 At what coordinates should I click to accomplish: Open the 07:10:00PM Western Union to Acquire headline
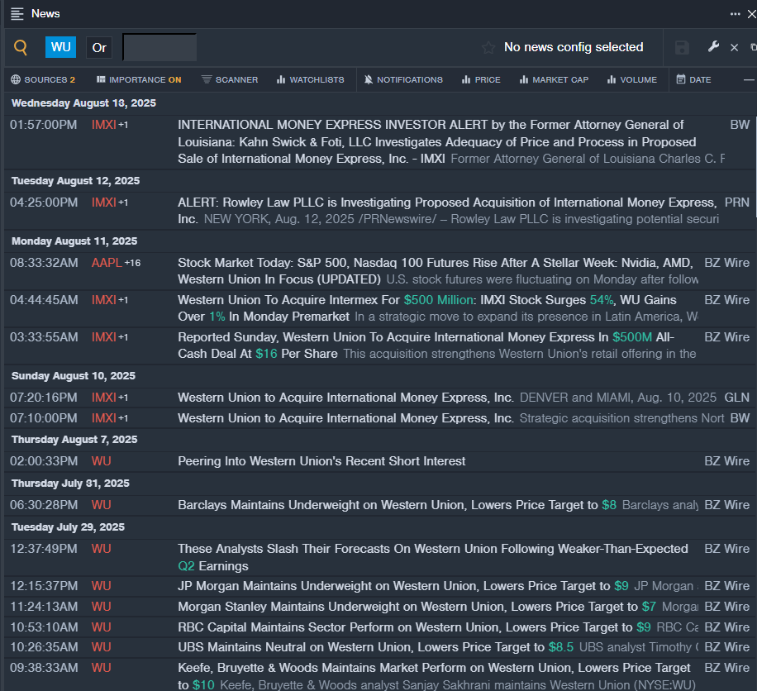[x=345, y=418]
